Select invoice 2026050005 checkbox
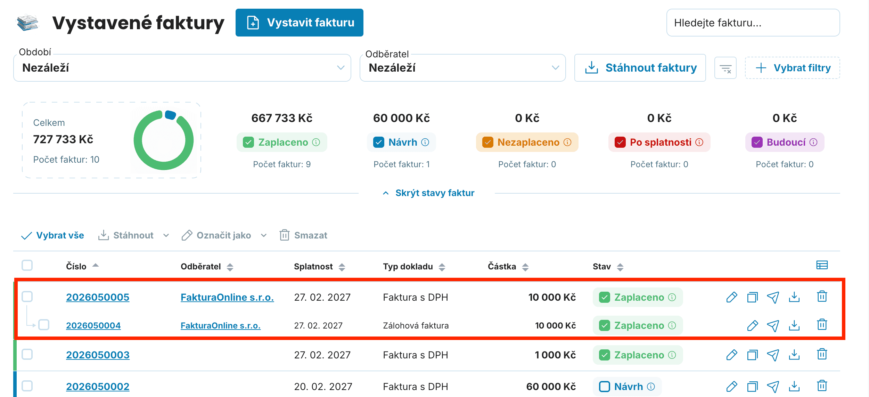 [27, 297]
